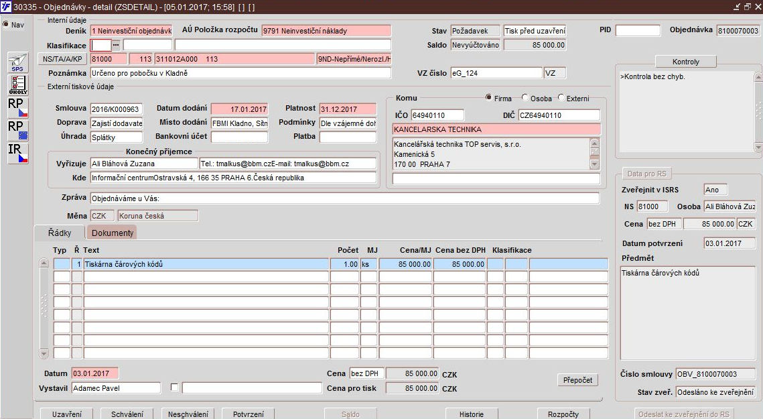763x419 pixels.
Task: Click the Kde address field
Action: pos(234,178)
